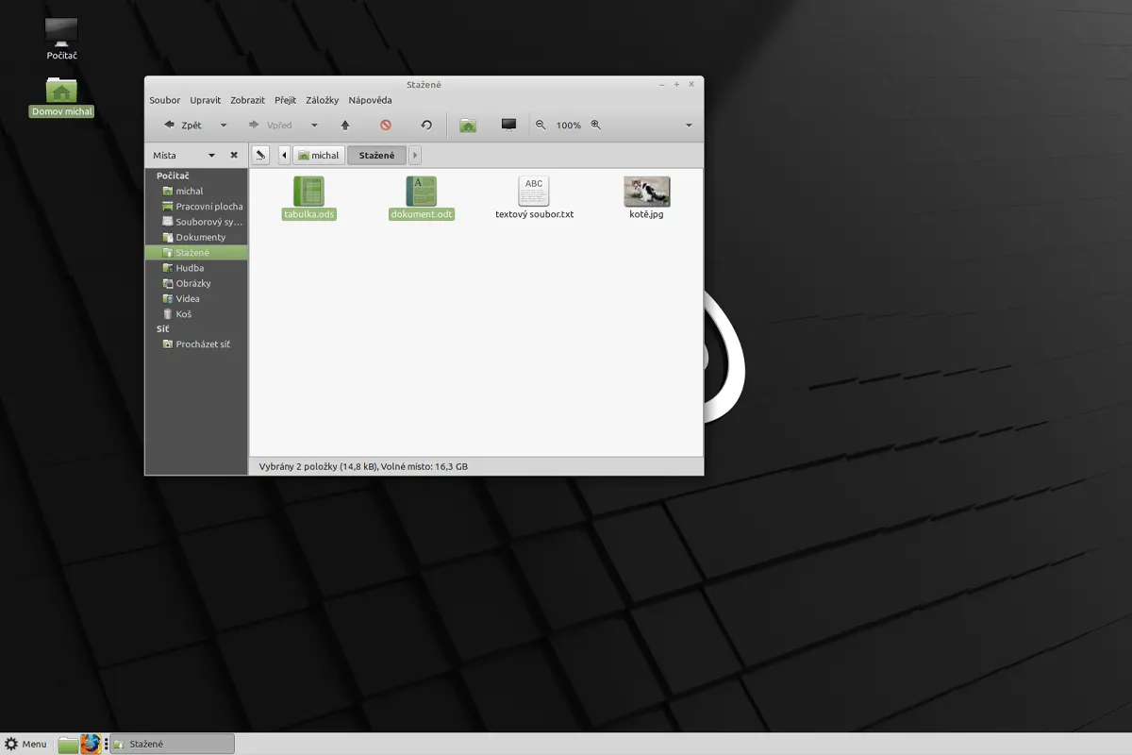Close the Místa sidebar panel

click(x=234, y=156)
